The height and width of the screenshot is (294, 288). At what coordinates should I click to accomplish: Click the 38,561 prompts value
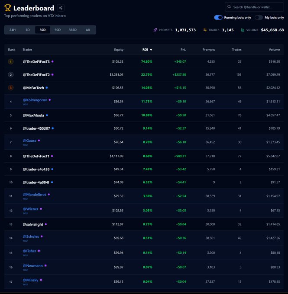210,238
